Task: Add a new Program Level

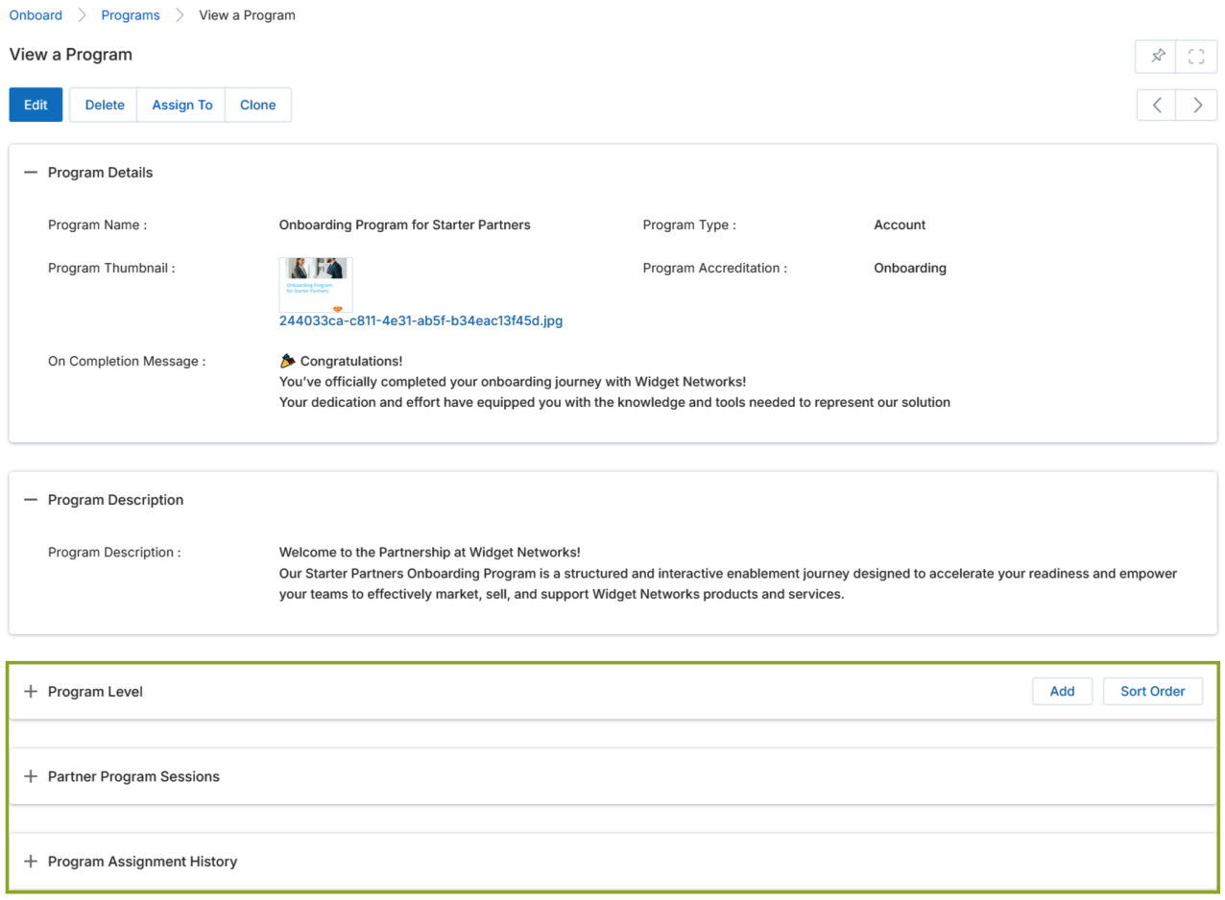Action: 1062,691
